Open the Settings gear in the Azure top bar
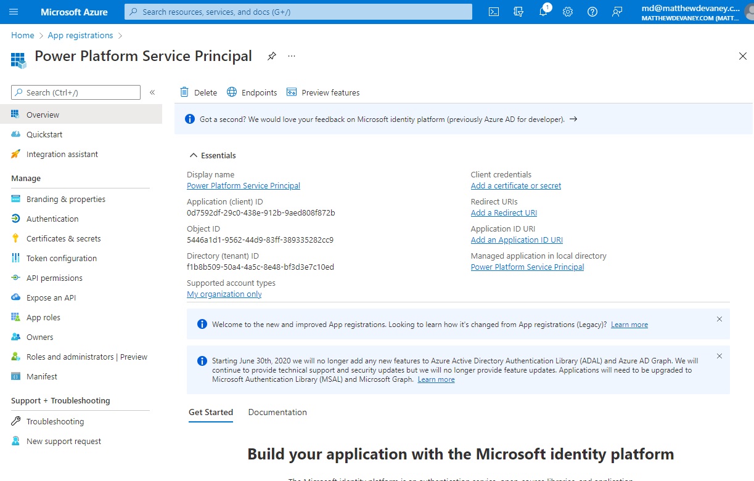This screenshot has width=754, height=481. [x=567, y=11]
